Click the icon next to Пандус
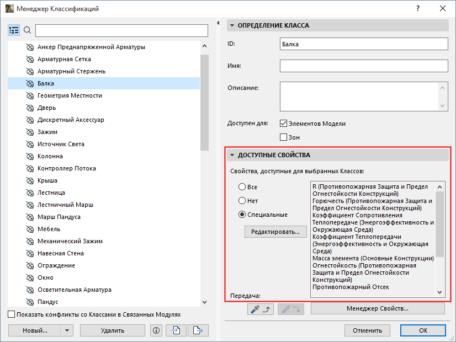The height and width of the screenshot is (342, 456). [30, 302]
